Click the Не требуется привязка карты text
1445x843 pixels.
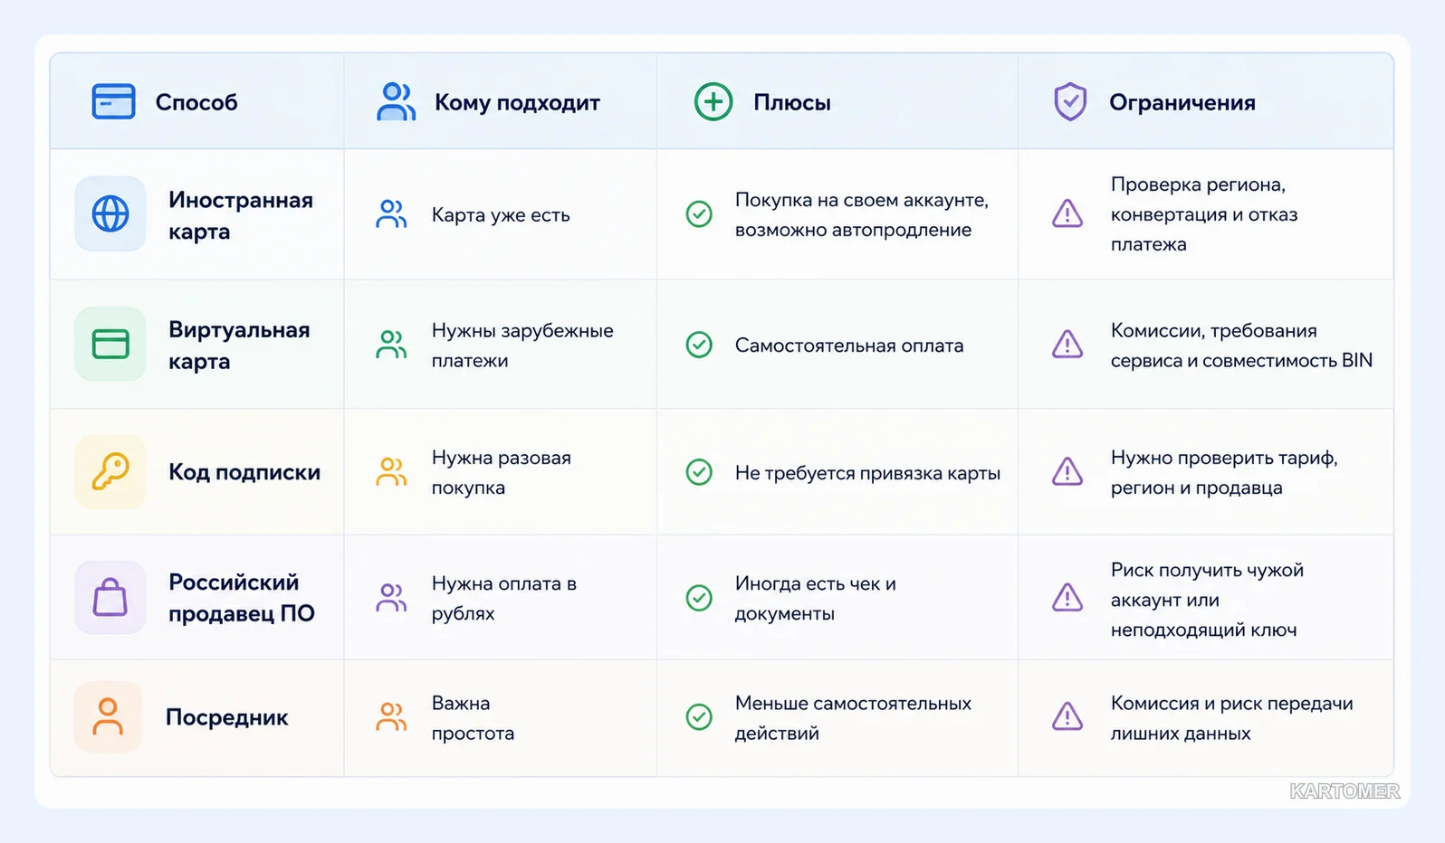867,473
